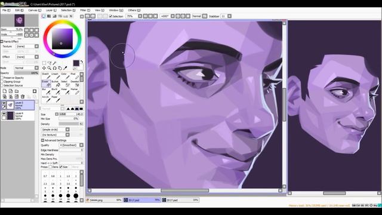Viewport: 382px width, 215px height.
Task: Open the Quality 4 Smoothest dropdown
Action: tap(81, 145)
